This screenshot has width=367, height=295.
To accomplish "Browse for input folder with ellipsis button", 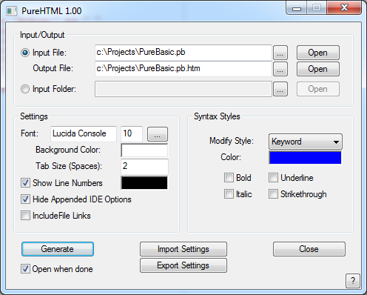I will (x=280, y=89).
